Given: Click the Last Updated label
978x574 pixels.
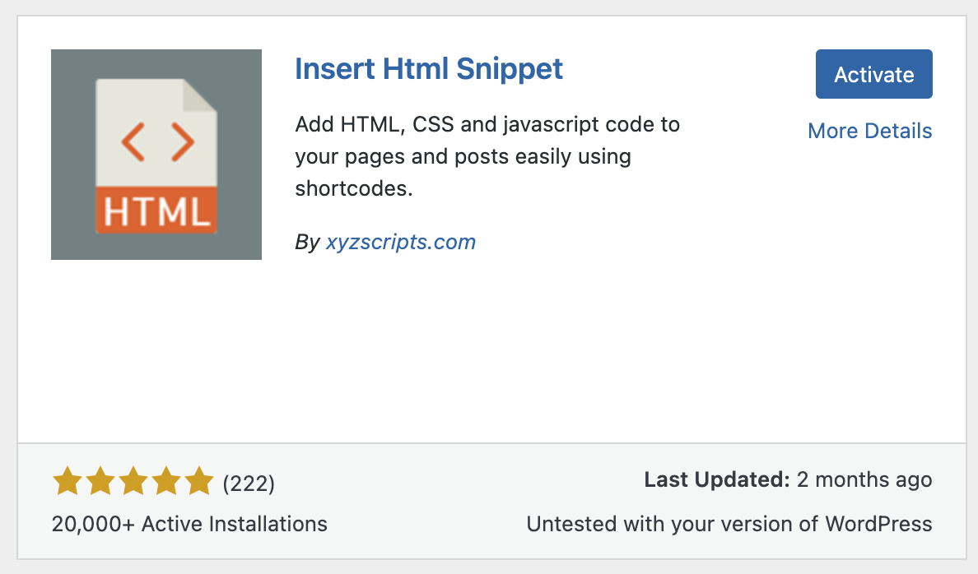Looking at the screenshot, I should [x=716, y=480].
